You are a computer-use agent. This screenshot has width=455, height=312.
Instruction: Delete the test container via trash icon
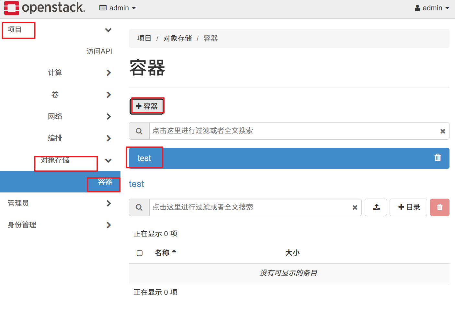(x=438, y=157)
